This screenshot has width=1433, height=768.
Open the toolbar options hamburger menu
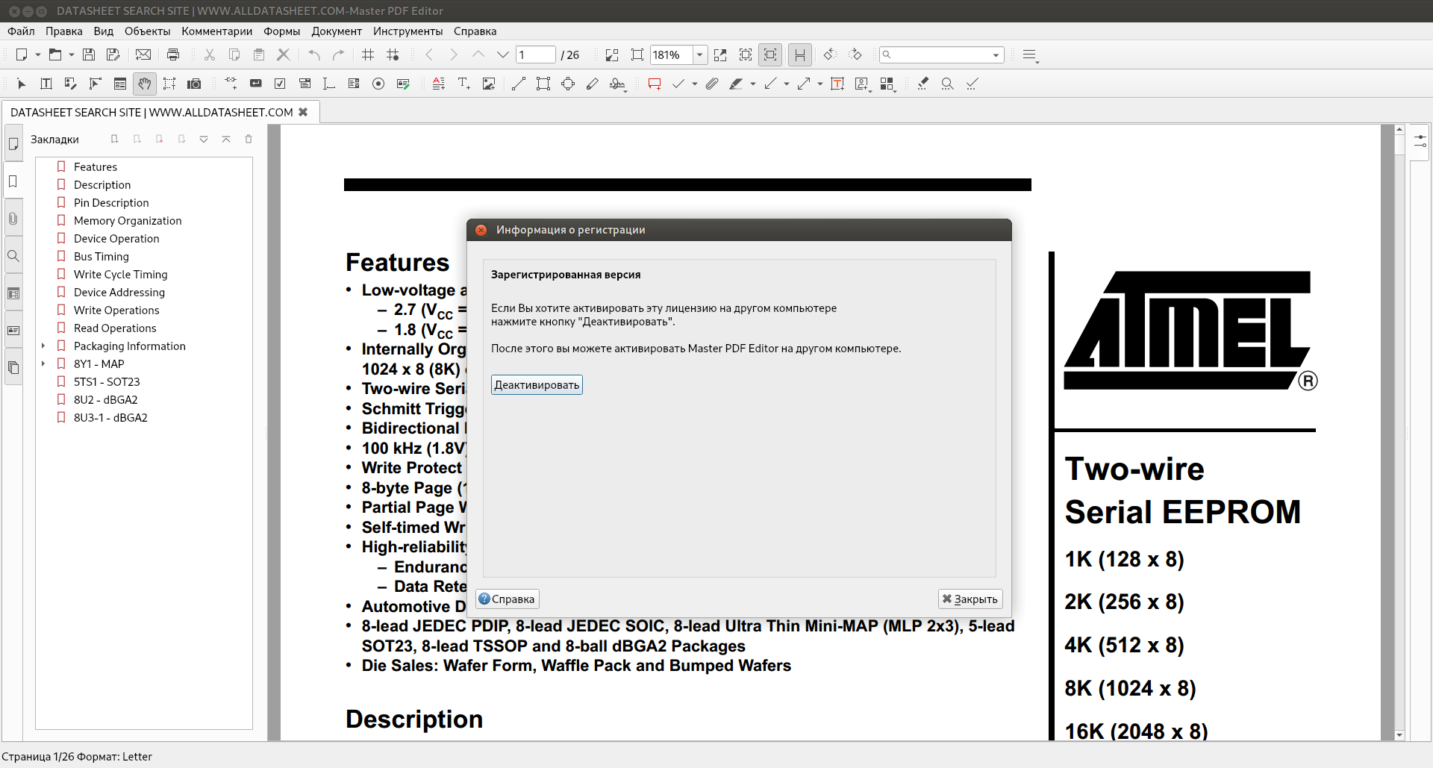[x=1030, y=54]
